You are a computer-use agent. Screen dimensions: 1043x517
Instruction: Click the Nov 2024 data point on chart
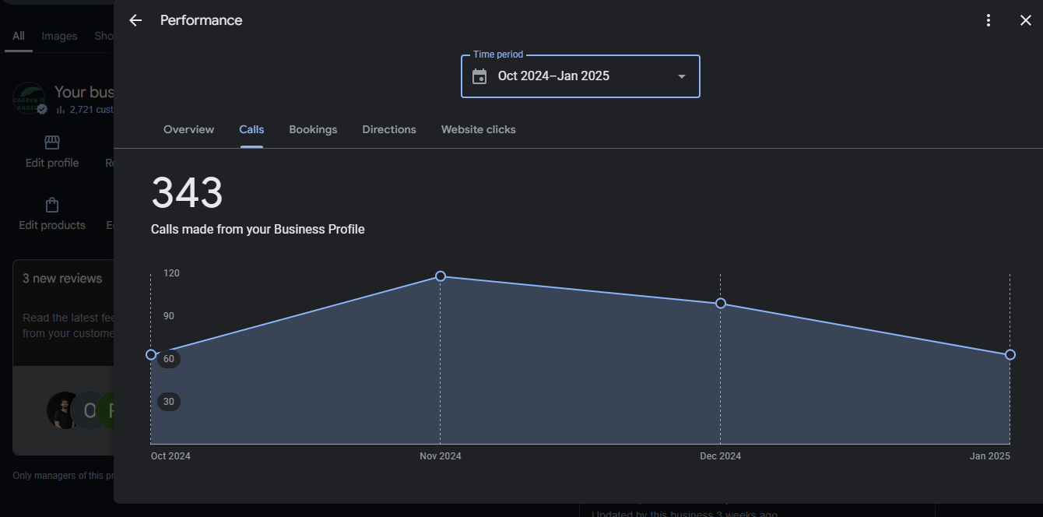(441, 276)
